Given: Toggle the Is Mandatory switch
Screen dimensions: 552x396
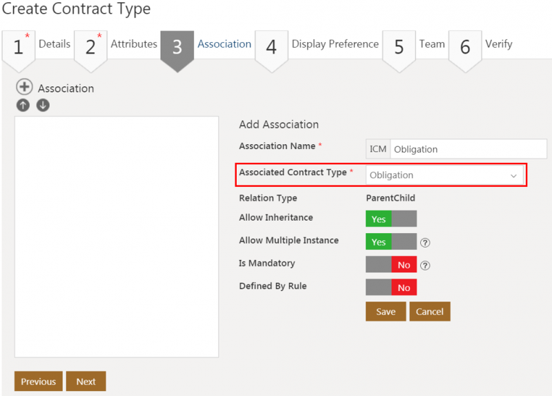Looking at the screenshot, I should pos(391,265).
